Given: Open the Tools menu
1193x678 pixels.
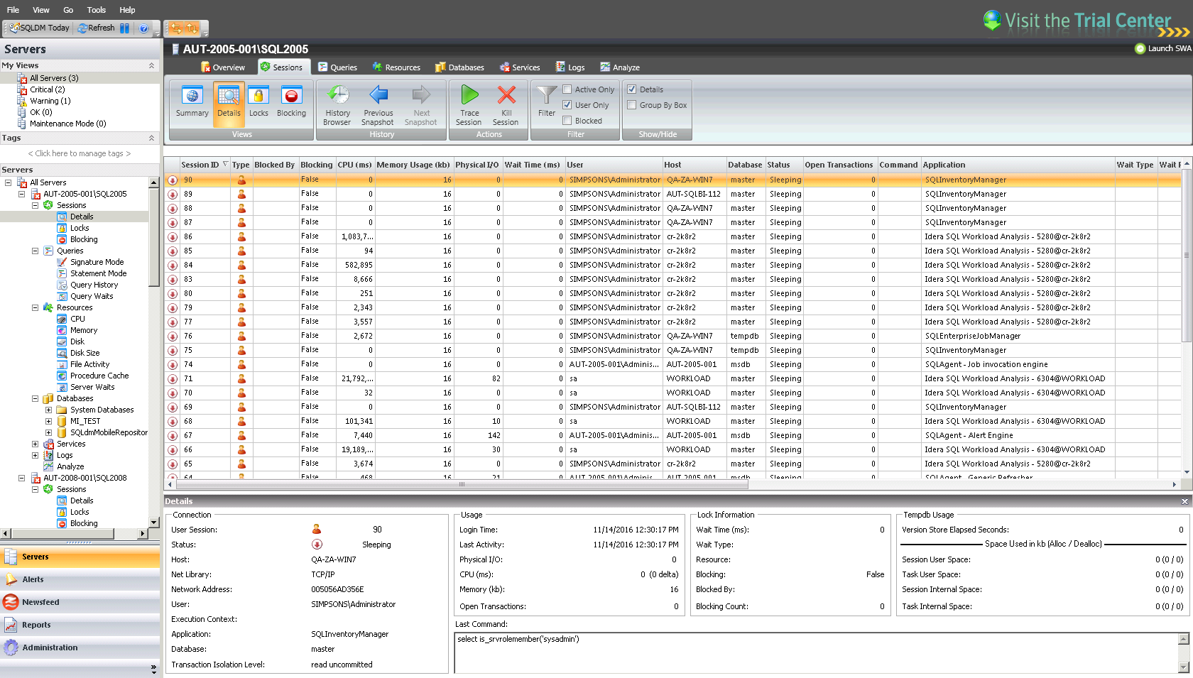Looking at the screenshot, I should point(96,10).
